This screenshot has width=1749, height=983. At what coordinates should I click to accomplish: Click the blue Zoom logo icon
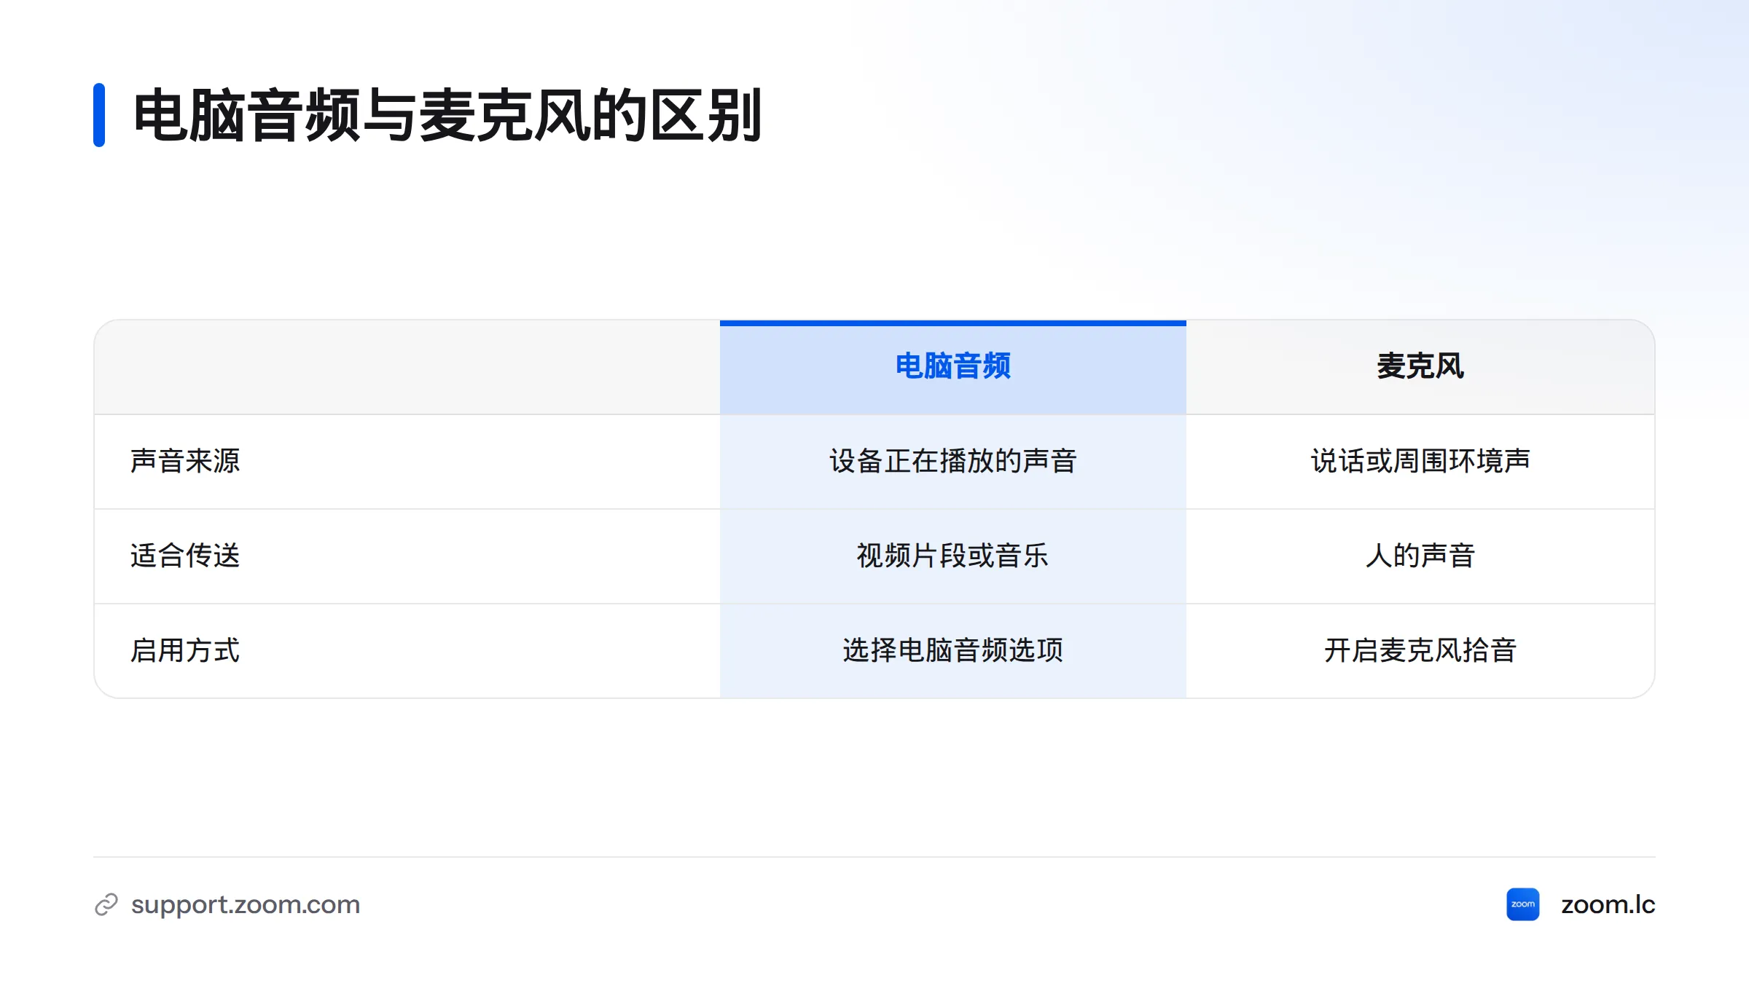pyautogui.click(x=1522, y=904)
